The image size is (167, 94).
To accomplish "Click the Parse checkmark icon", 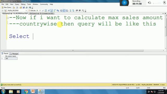I will pyautogui.click(x=43, y=10).
